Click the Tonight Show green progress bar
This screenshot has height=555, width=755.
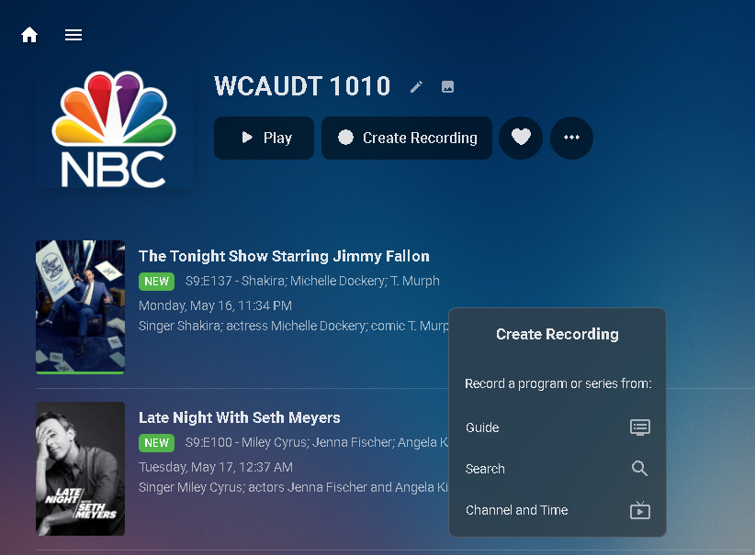[x=81, y=372]
